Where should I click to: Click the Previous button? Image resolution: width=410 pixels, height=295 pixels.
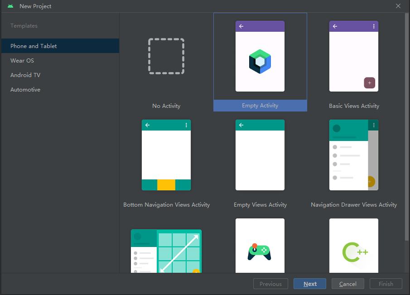pos(270,284)
